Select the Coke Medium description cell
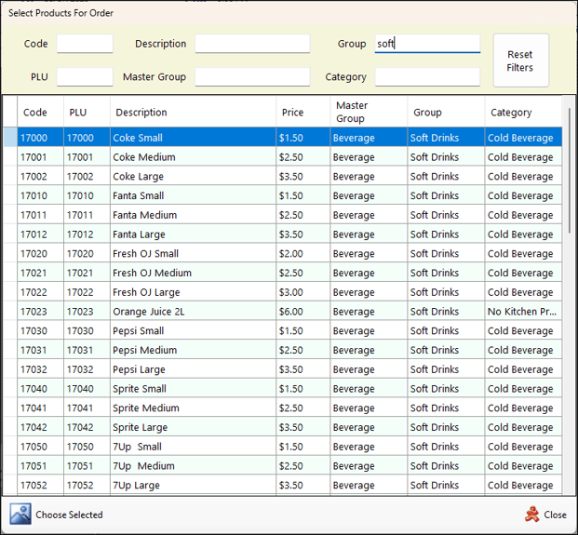 pyautogui.click(x=193, y=157)
